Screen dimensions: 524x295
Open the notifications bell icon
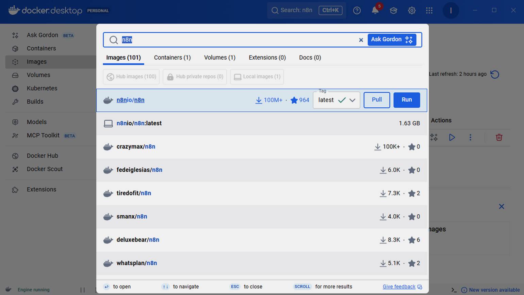coord(375,11)
